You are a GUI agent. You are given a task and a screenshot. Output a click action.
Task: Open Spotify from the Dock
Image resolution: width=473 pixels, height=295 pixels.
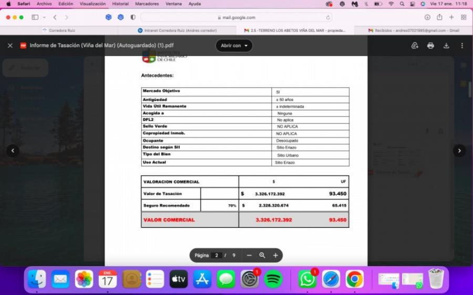click(x=273, y=279)
